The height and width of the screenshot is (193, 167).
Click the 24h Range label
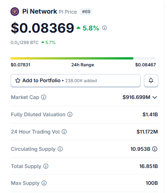click(x=83, y=65)
